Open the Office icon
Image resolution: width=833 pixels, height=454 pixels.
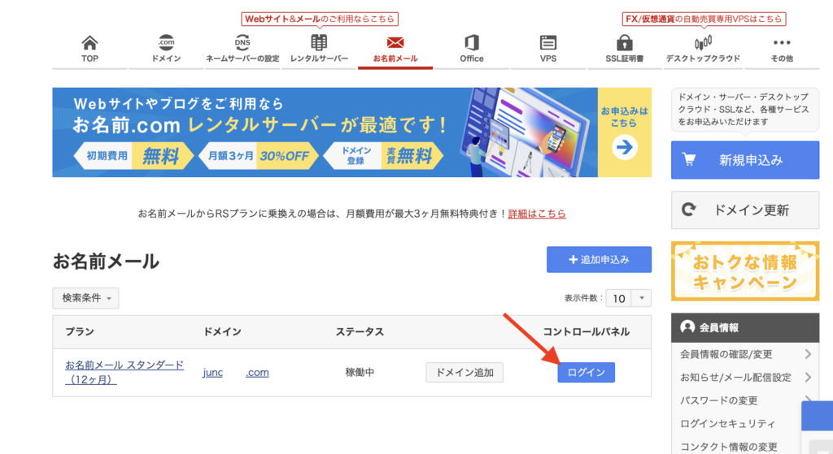tap(472, 42)
